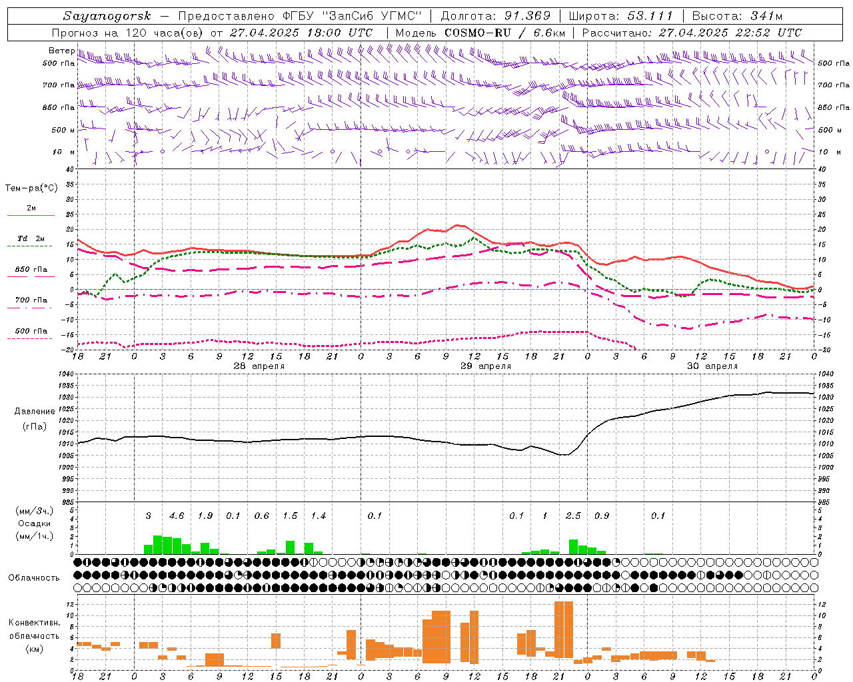Select the longitude value "Долгота: 91.369"
Image resolution: width=853 pixels, height=682 pixels.
[x=496, y=16]
